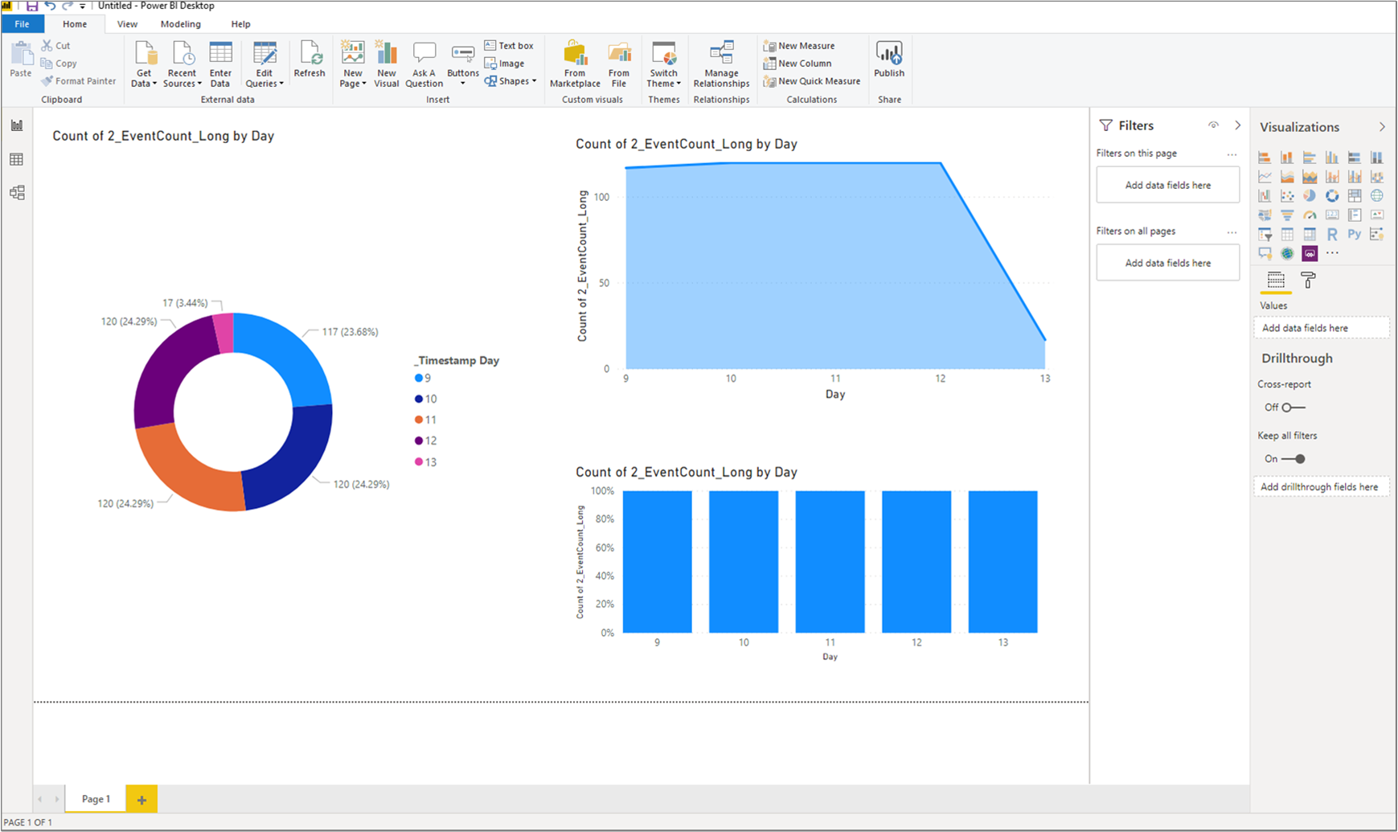Open the Shapes dropdown
1398x832 pixels.
(510, 81)
